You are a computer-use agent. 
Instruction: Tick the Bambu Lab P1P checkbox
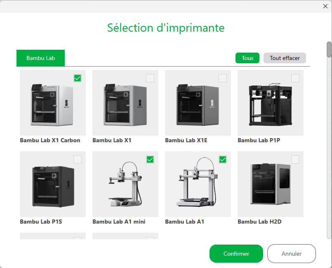coord(295,78)
